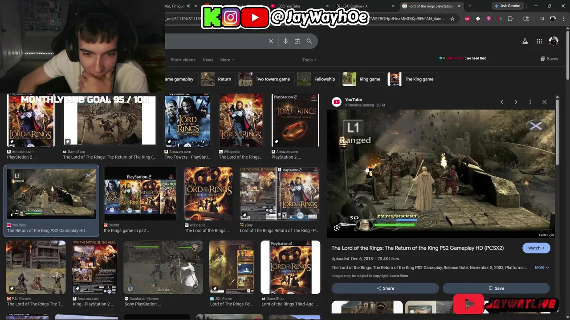Open Gandorion Games Sony PlayStation thumbnail
Screen dimensions: 570x320
(163, 268)
